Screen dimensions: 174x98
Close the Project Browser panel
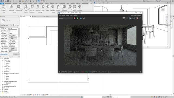click(19, 57)
